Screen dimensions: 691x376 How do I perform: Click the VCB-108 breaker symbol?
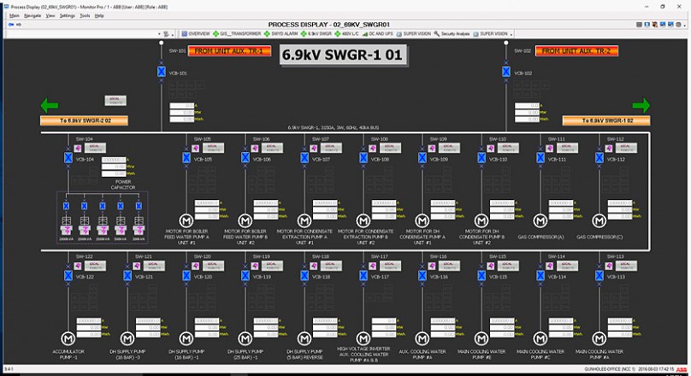point(363,157)
